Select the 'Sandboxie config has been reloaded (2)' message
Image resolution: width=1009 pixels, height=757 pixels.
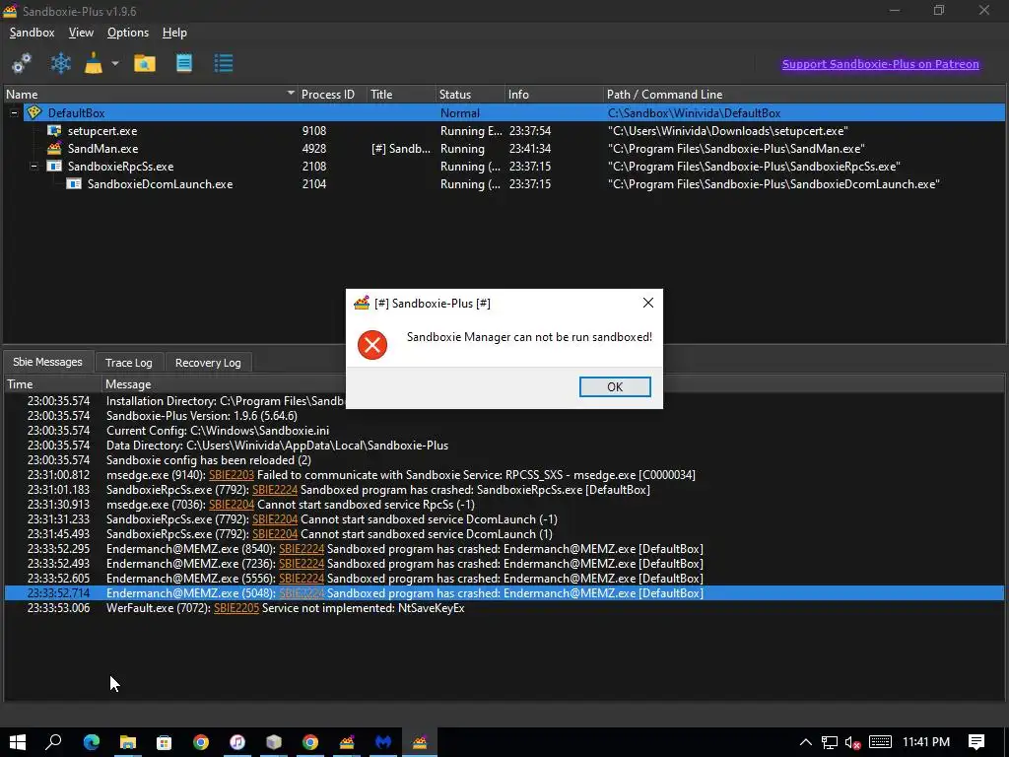(x=209, y=460)
